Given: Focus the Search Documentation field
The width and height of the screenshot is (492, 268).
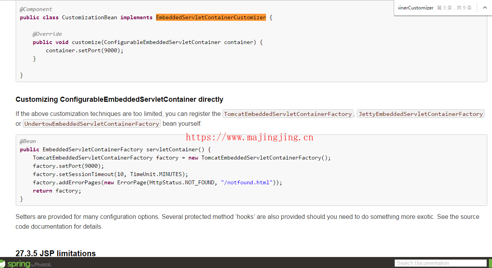Looking at the screenshot, I should coord(441,263).
